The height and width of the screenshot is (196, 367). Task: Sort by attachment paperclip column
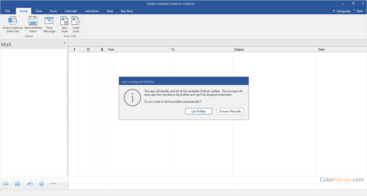tap(102, 50)
